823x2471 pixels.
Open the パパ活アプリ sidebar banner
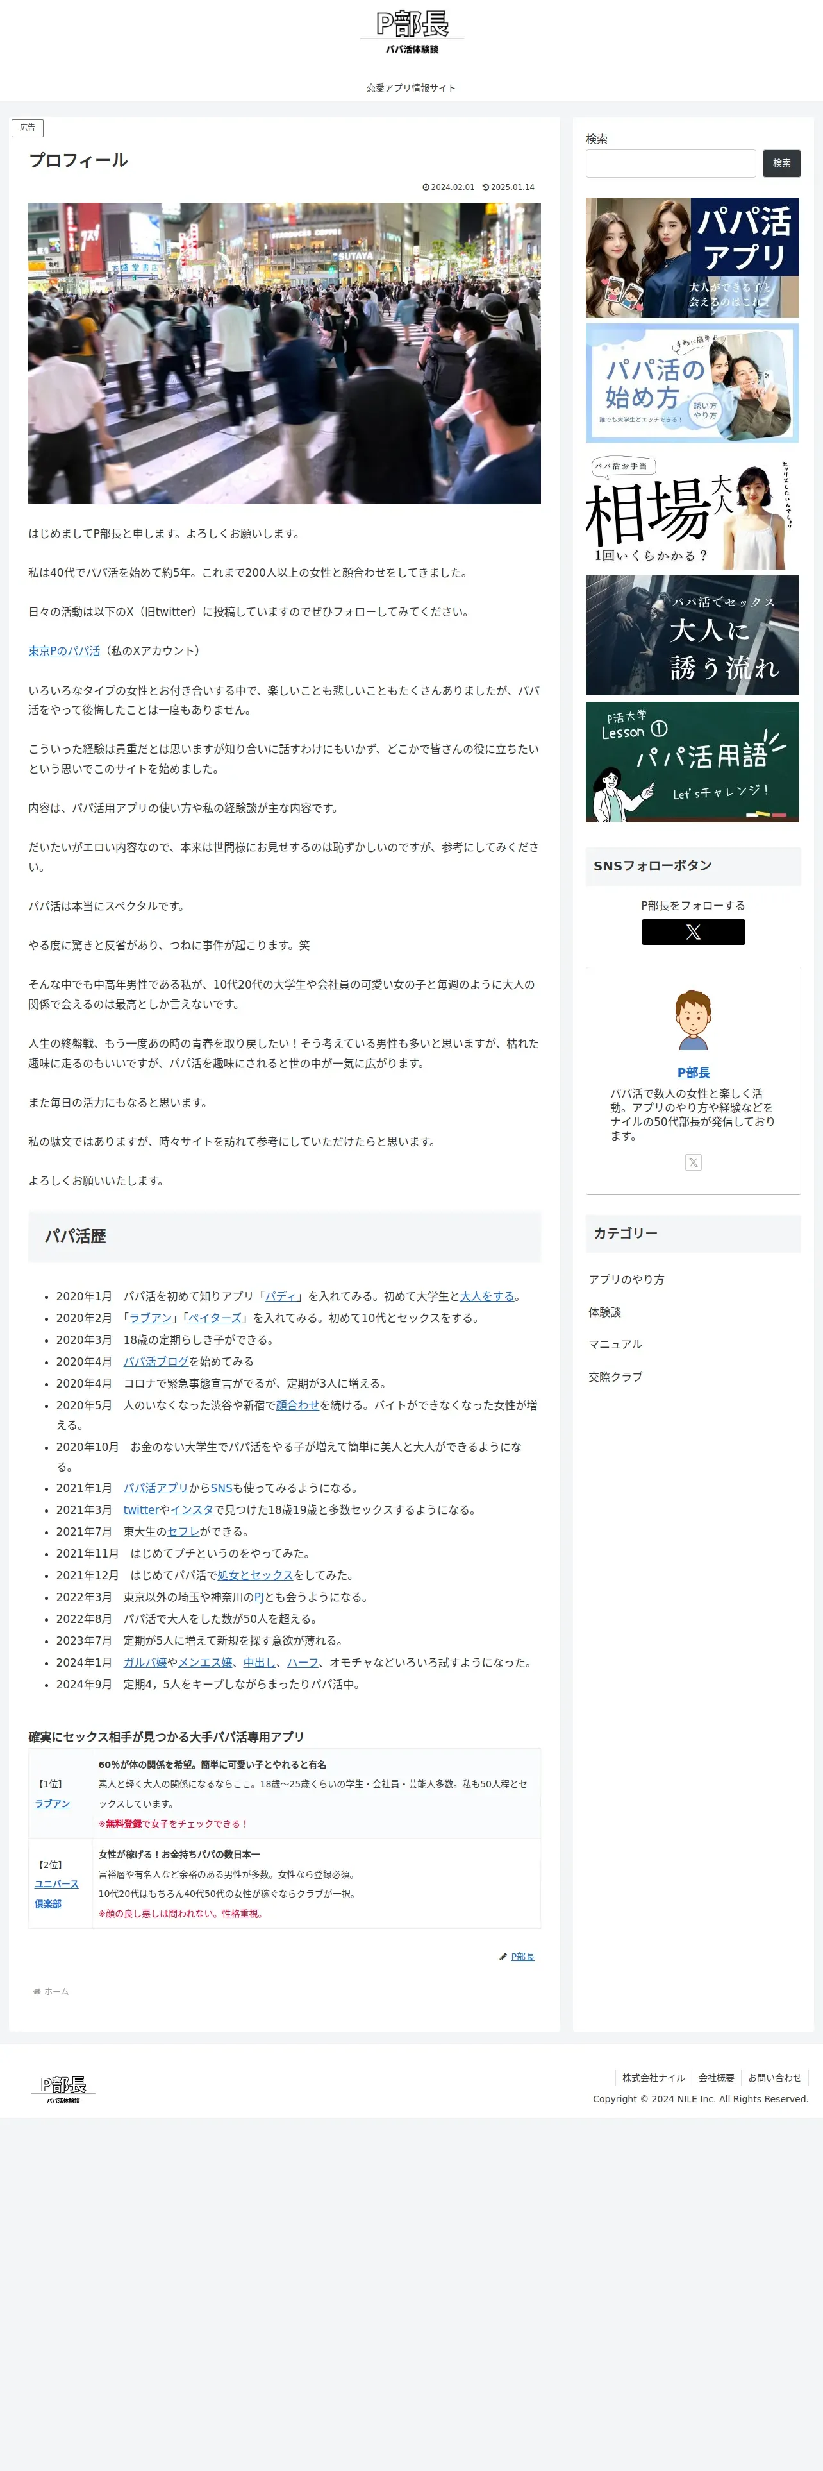[x=692, y=257]
